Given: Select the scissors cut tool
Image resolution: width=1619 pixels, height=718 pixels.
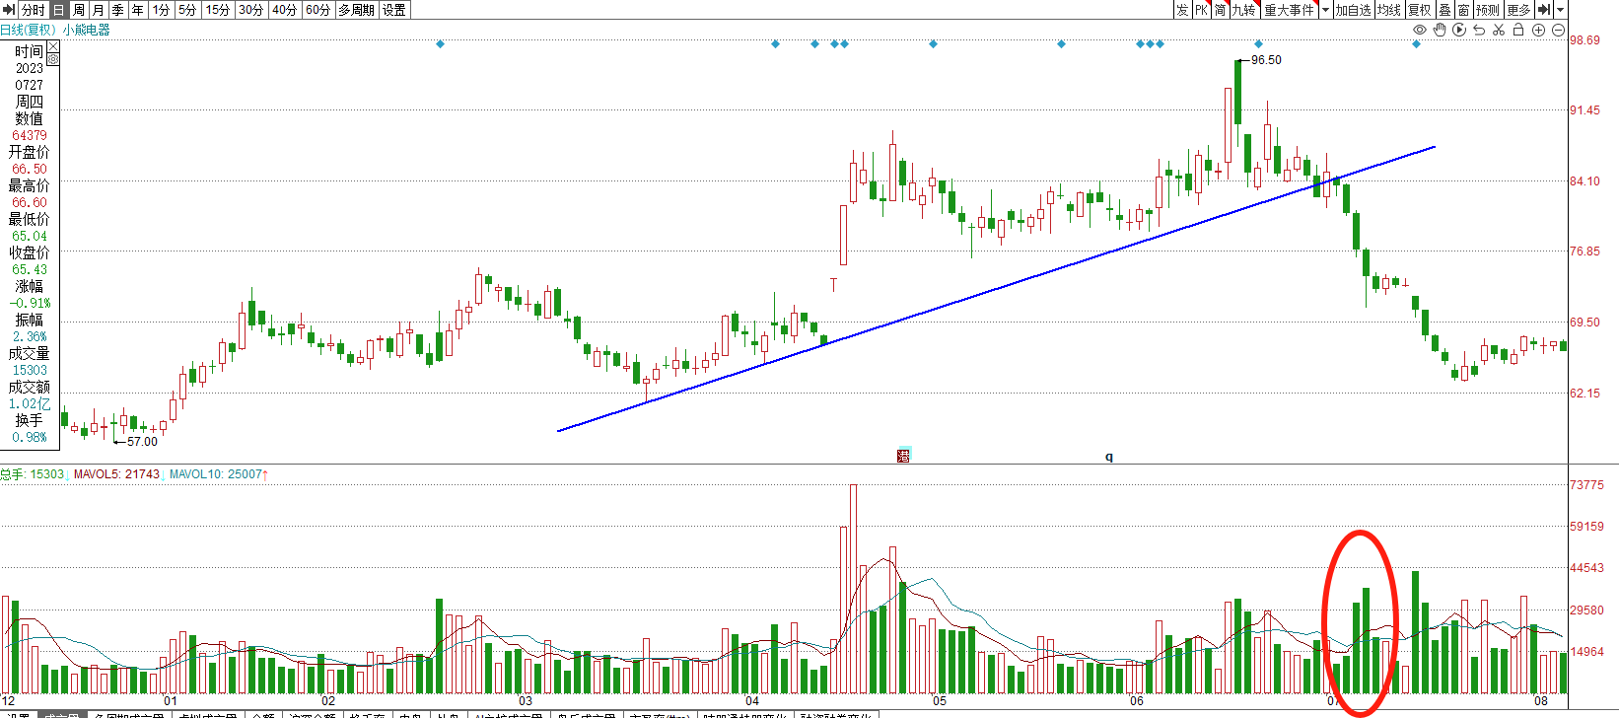Looking at the screenshot, I should click(1499, 31).
